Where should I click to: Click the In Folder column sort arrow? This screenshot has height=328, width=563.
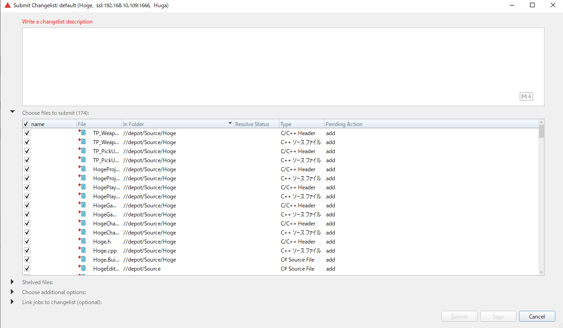230,124
